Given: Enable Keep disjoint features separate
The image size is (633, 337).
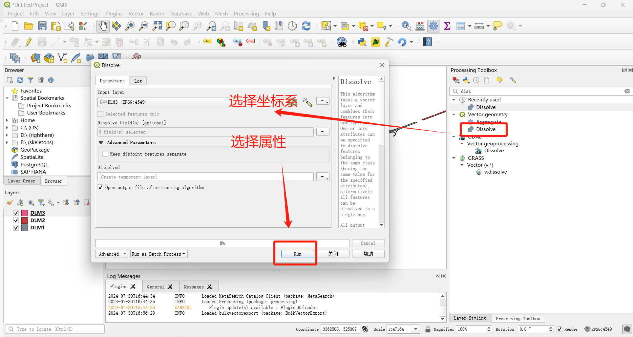Looking at the screenshot, I should click(x=105, y=154).
